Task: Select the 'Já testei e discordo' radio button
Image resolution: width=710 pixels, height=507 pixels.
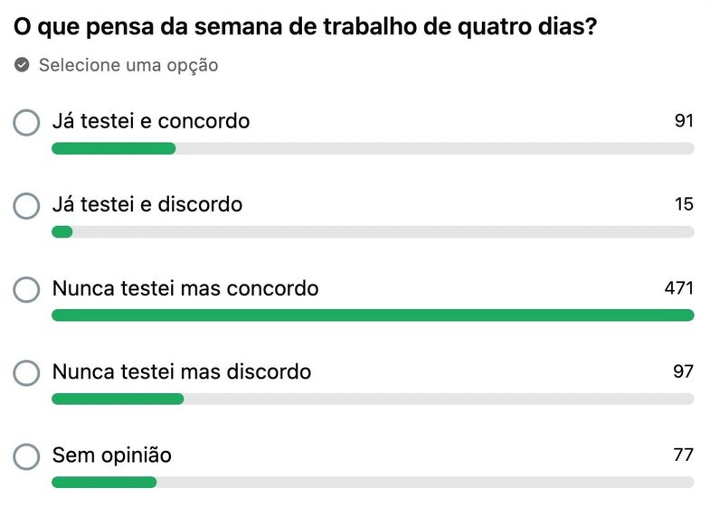Action: [x=26, y=206]
